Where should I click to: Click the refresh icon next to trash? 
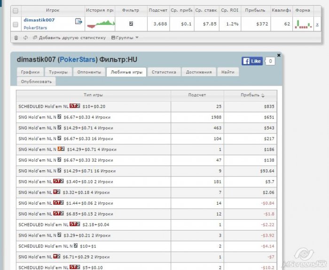tap(25, 38)
